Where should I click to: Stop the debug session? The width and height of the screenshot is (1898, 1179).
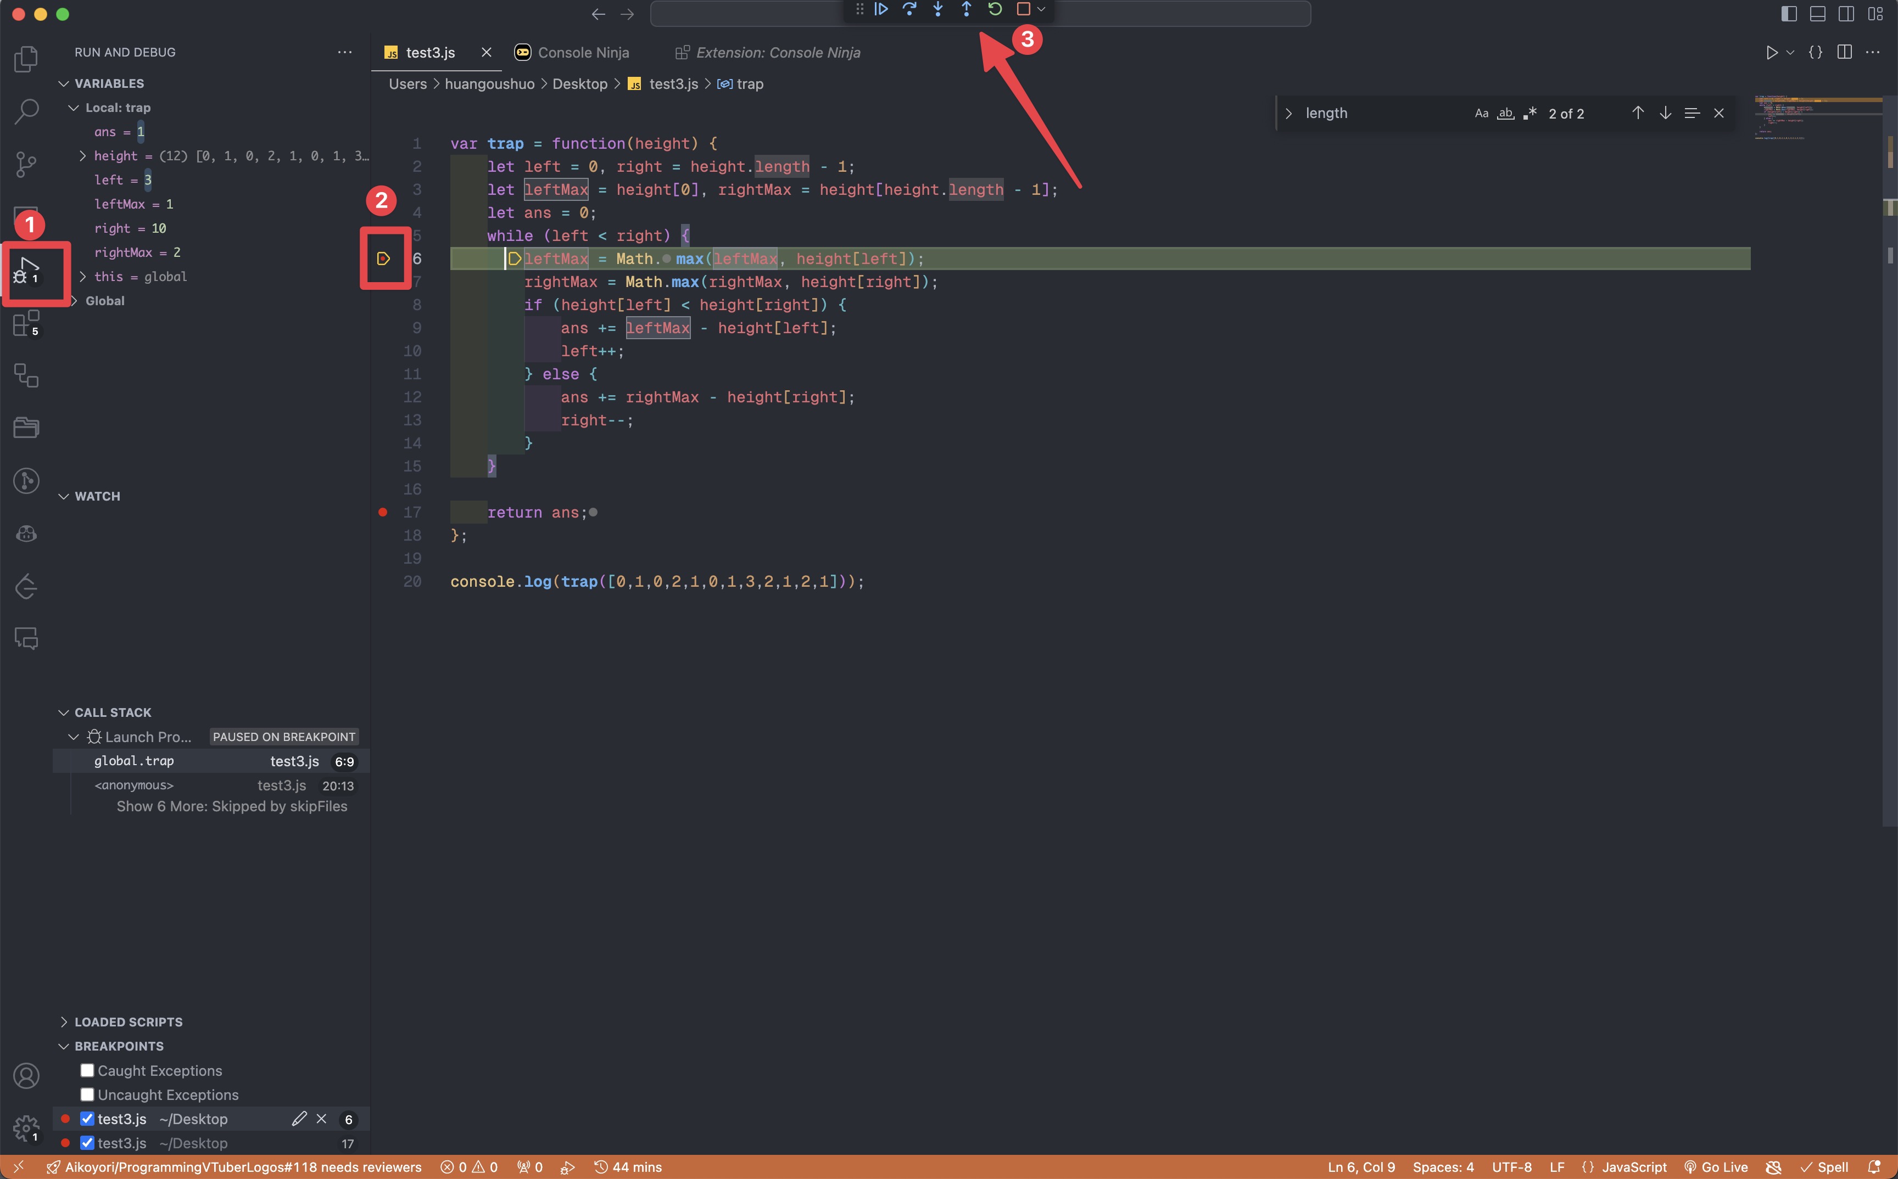point(1024,9)
